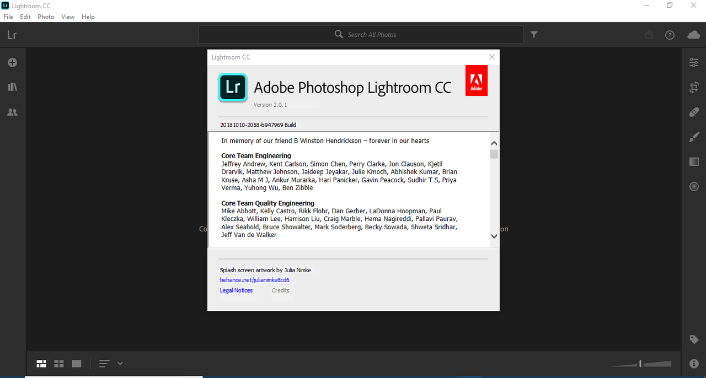Open the Info panel icon

(x=694, y=364)
